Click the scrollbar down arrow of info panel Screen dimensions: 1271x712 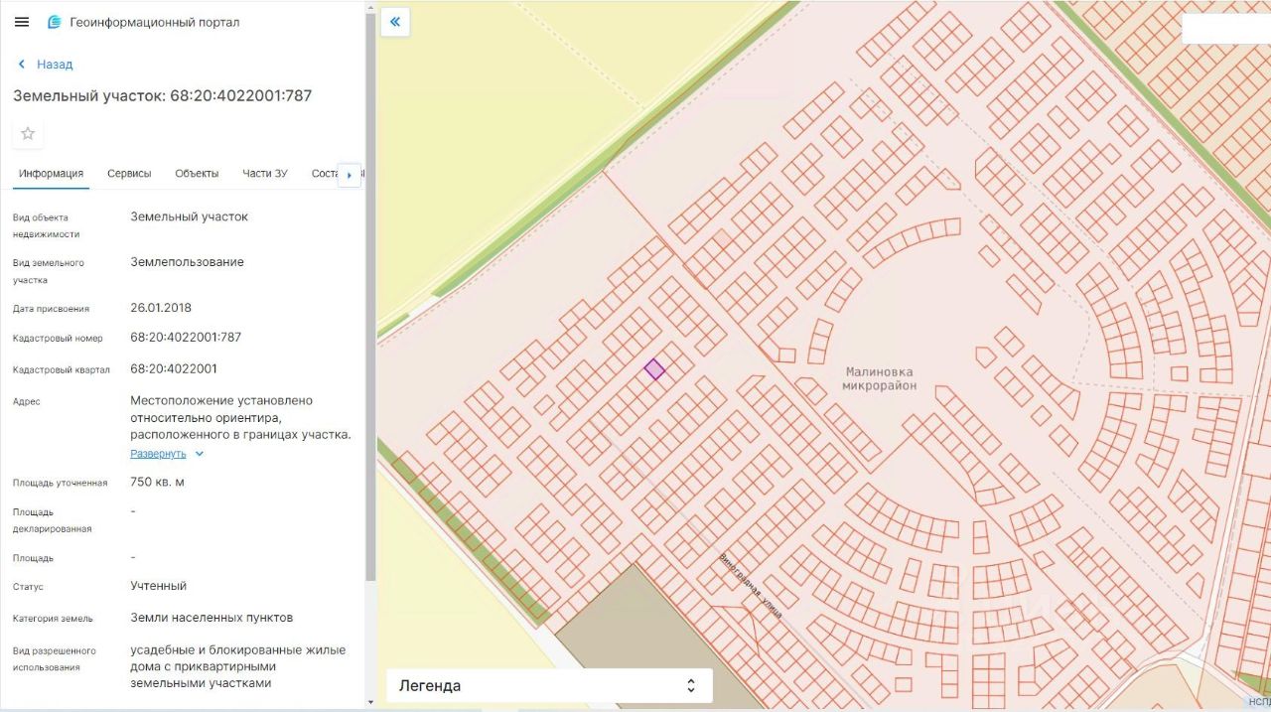[371, 703]
